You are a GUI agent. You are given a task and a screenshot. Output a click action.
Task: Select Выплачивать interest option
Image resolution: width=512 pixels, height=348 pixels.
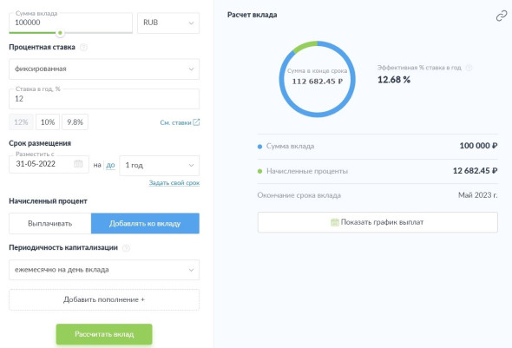point(50,223)
